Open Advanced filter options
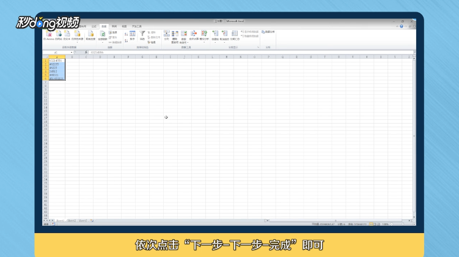This screenshot has width=459, height=257. point(152,42)
